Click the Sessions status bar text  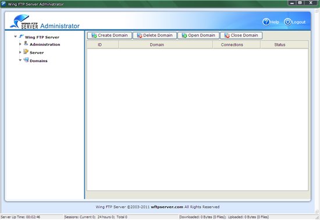(x=96, y=217)
